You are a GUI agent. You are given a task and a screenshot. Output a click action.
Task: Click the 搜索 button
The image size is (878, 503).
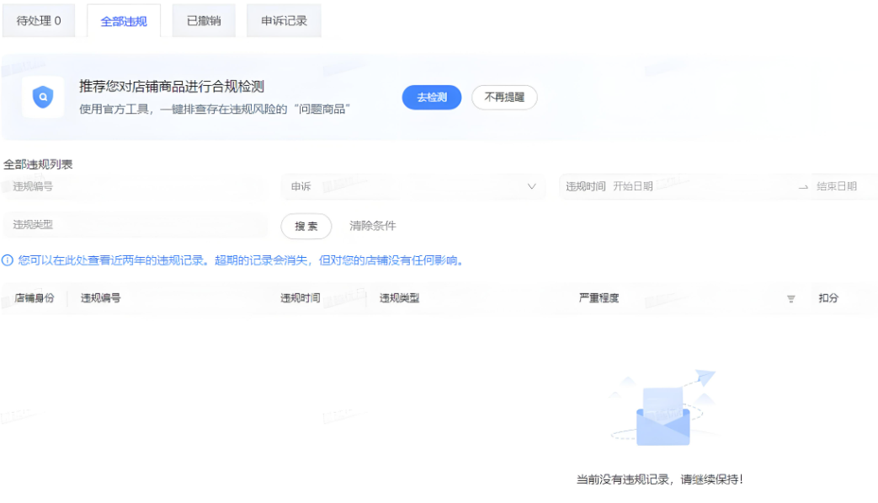(306, 226)
